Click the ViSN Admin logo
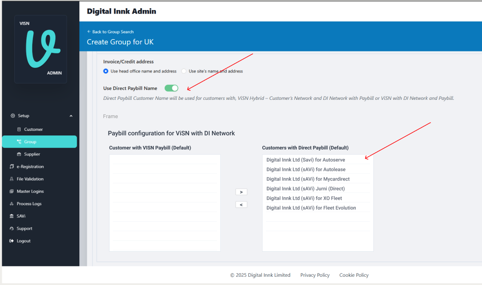Viewport: 482px width, 285px height. [41, 49]
